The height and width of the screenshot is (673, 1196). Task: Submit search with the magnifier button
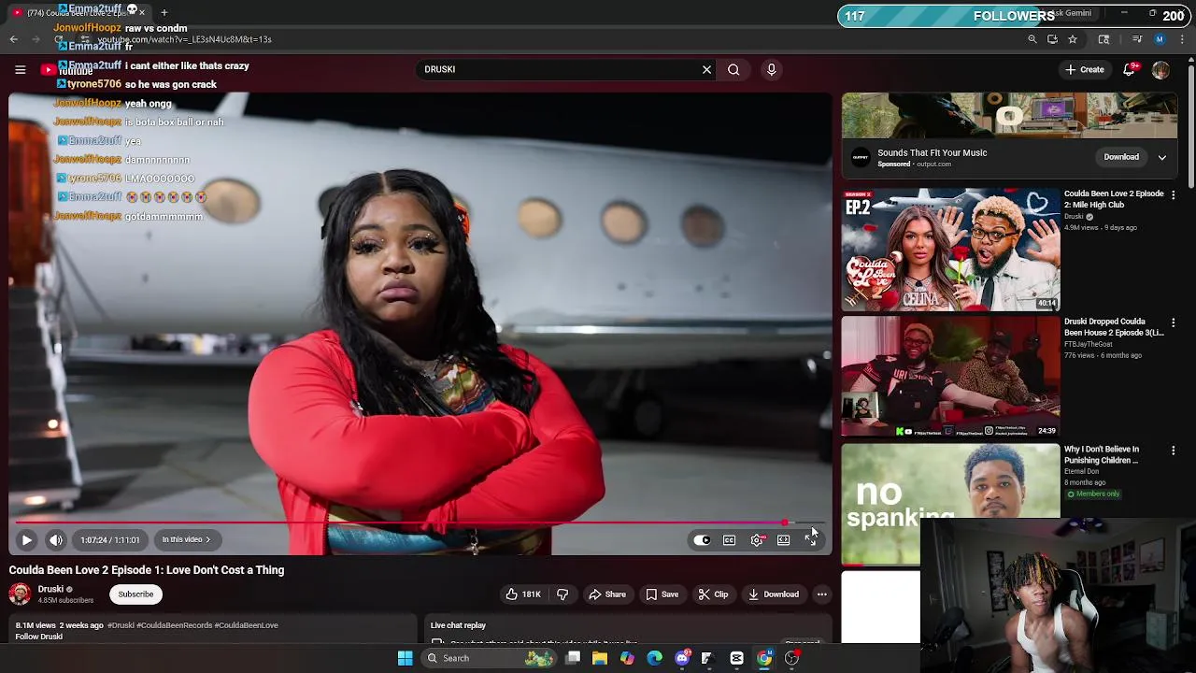(x=733, y=69)
